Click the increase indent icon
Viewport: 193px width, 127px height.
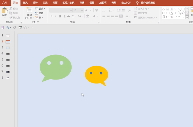[123, 10]
